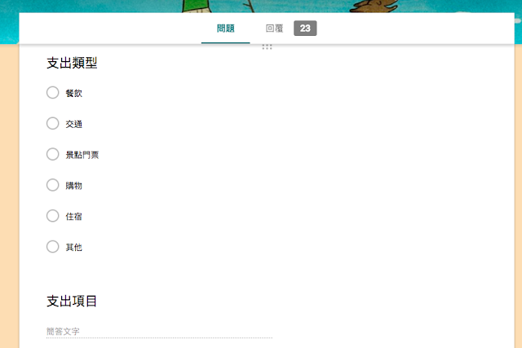Click the 其他 option label
Screen dimensions: 522x348
pos(73,247)
